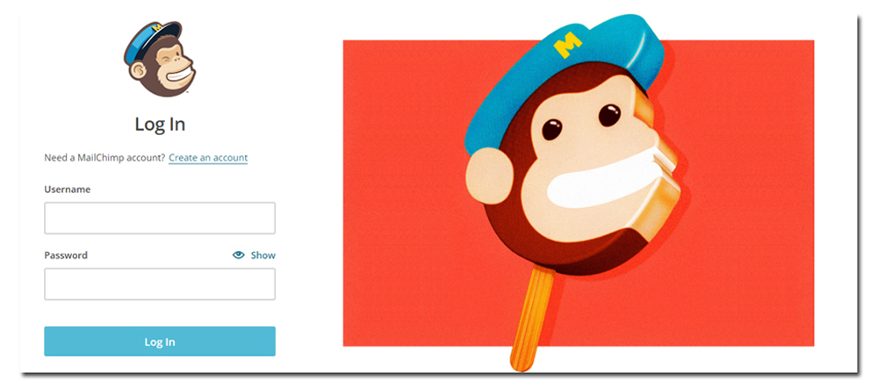The image size is (878, 386).
Task: Focus the Password input field
Action: click(x=160, y=284)
